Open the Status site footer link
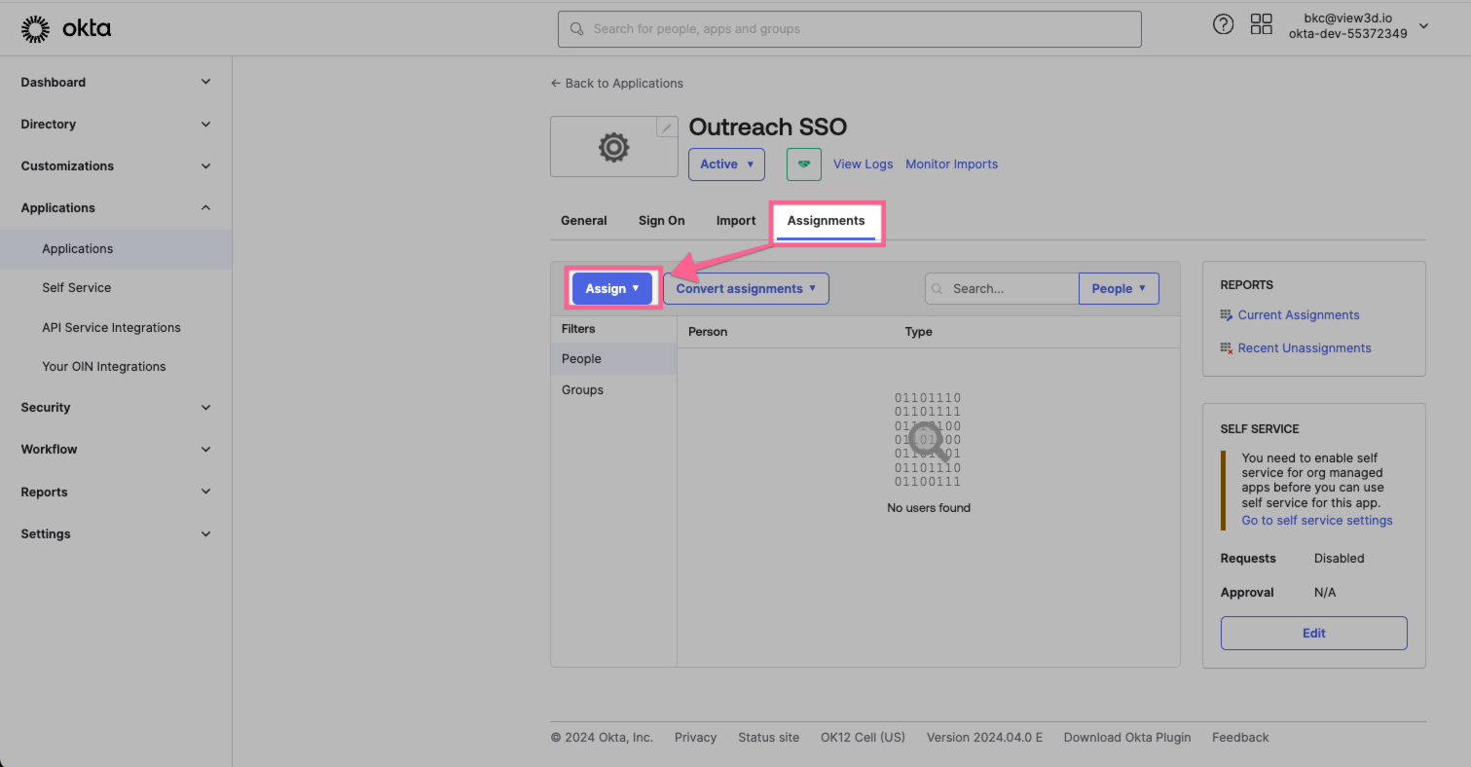 coord(768,738)
